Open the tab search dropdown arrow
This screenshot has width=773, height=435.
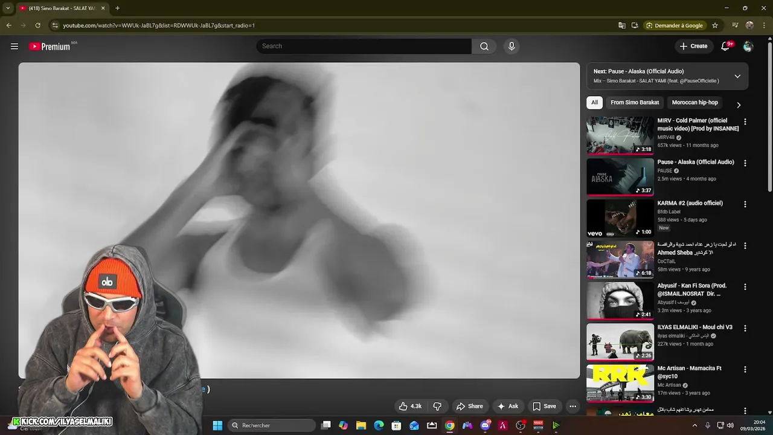(x=7, y=8)
